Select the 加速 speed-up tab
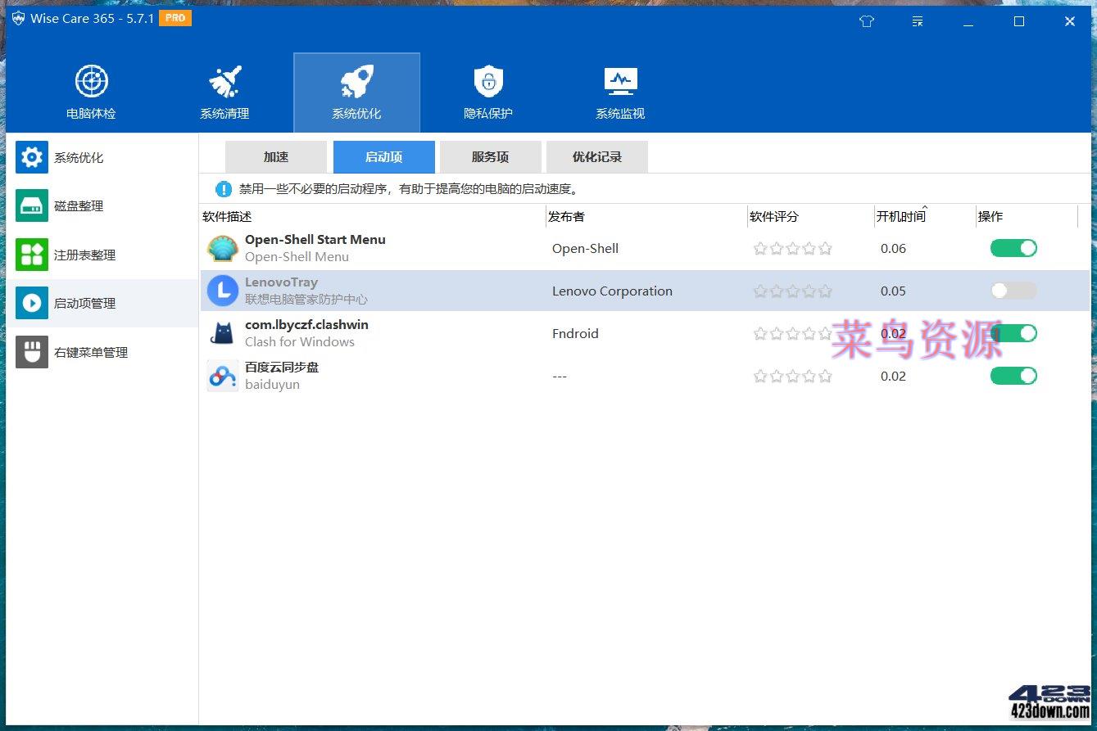 tap(275, 156)
